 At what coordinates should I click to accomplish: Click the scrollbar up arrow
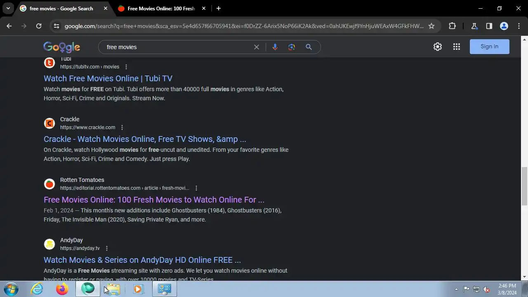[x=524, y=39]
